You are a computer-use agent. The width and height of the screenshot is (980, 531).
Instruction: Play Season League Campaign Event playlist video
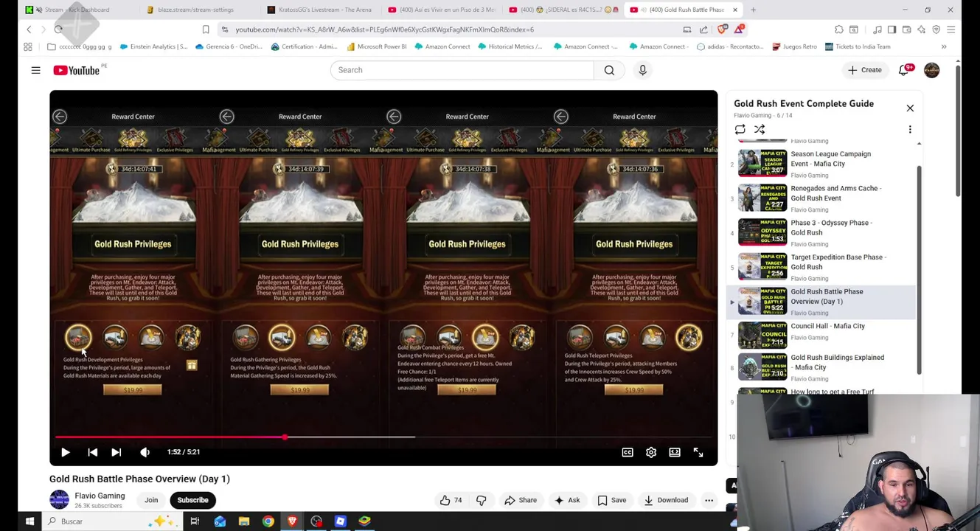(x=821, y=164)
